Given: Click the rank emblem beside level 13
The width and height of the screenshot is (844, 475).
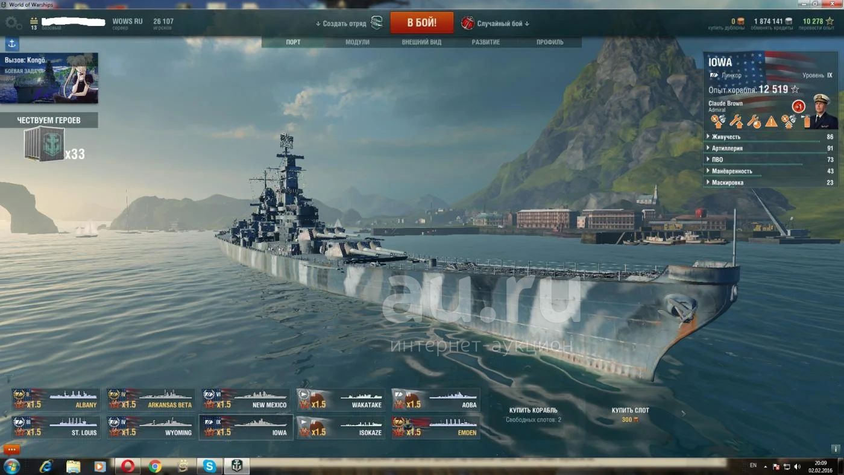Looking at the screenshot, I should coord(34,21).
